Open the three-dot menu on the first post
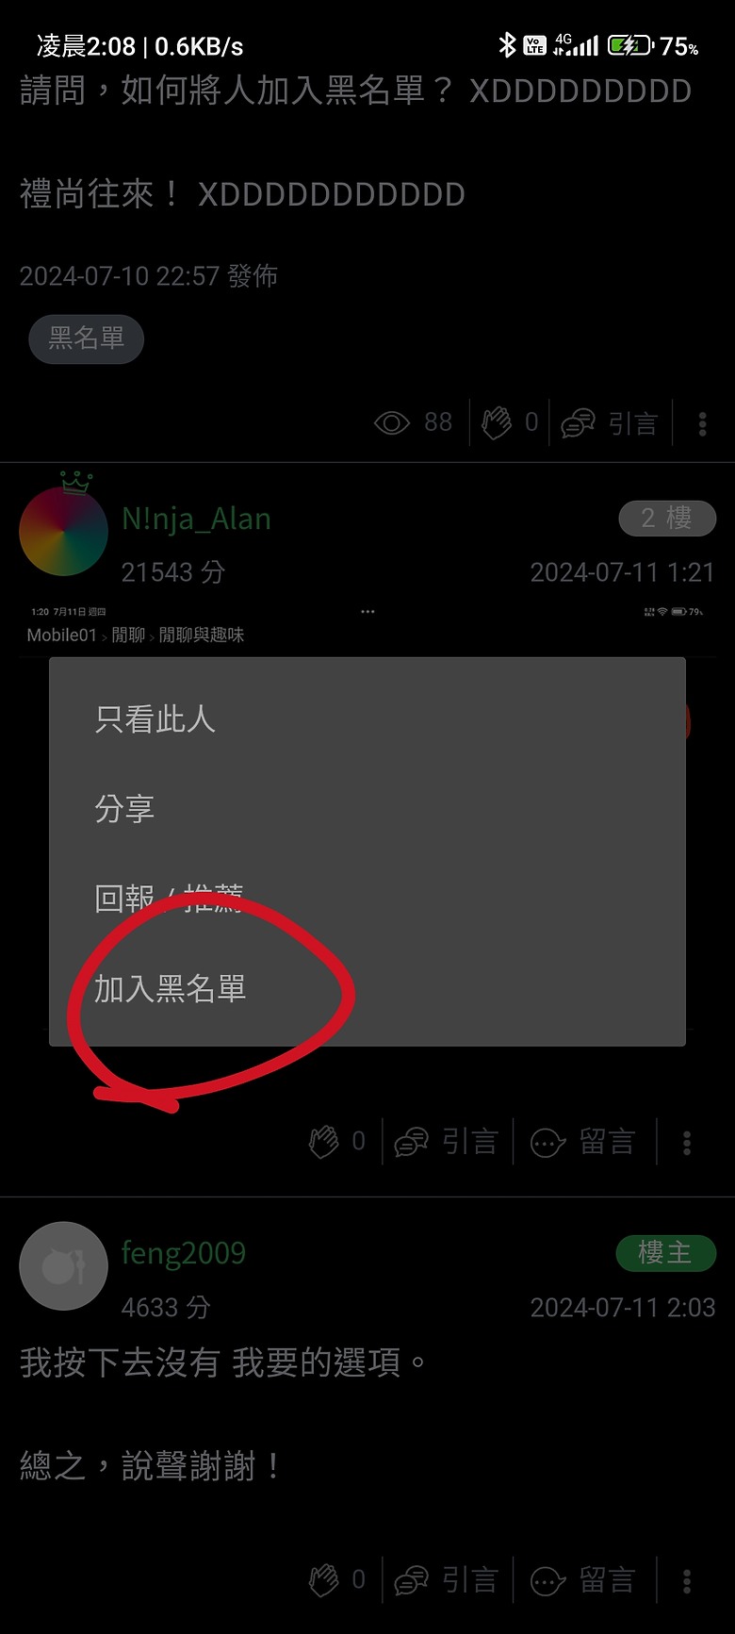735x1634 pixels. (702, 423)
